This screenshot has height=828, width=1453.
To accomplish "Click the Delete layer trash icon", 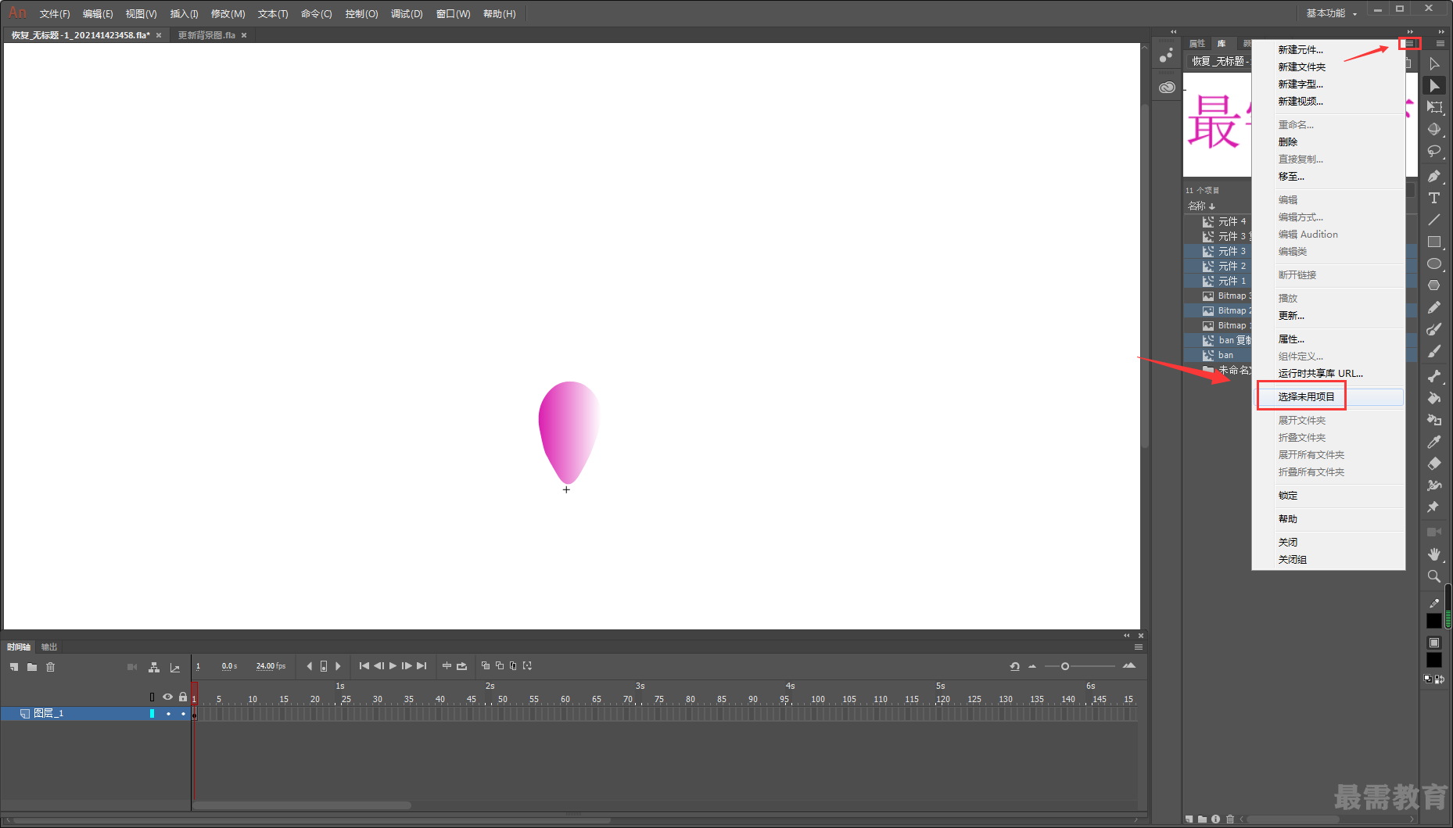I will [x=51, y=667].
